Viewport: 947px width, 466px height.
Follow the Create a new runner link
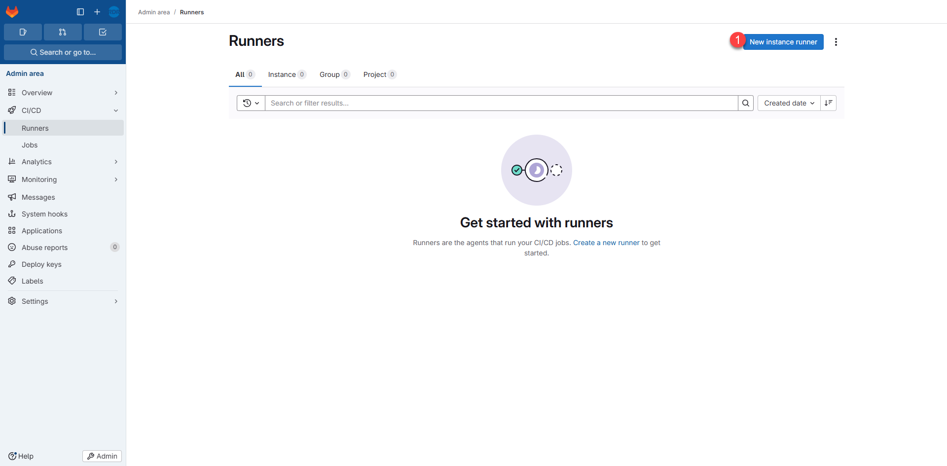(x=606, y=243)
